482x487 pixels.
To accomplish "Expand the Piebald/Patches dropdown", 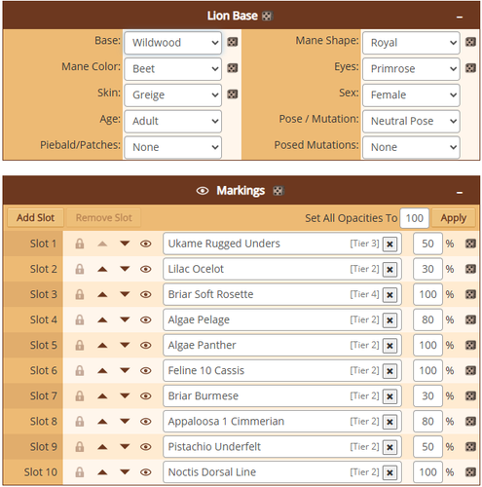I will click(x=172, y=147).
